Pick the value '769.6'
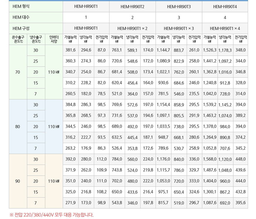The image size is (256, 219). click(117, 105)
